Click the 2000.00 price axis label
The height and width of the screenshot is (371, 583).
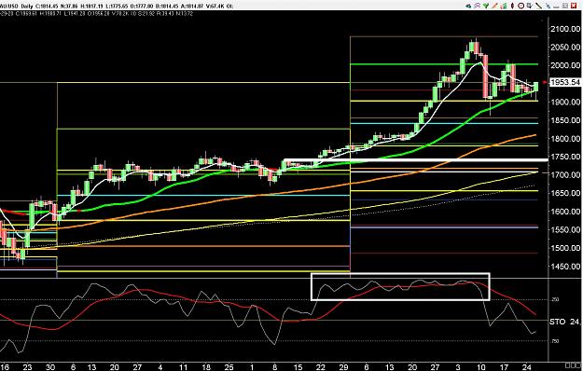(565, 65)
